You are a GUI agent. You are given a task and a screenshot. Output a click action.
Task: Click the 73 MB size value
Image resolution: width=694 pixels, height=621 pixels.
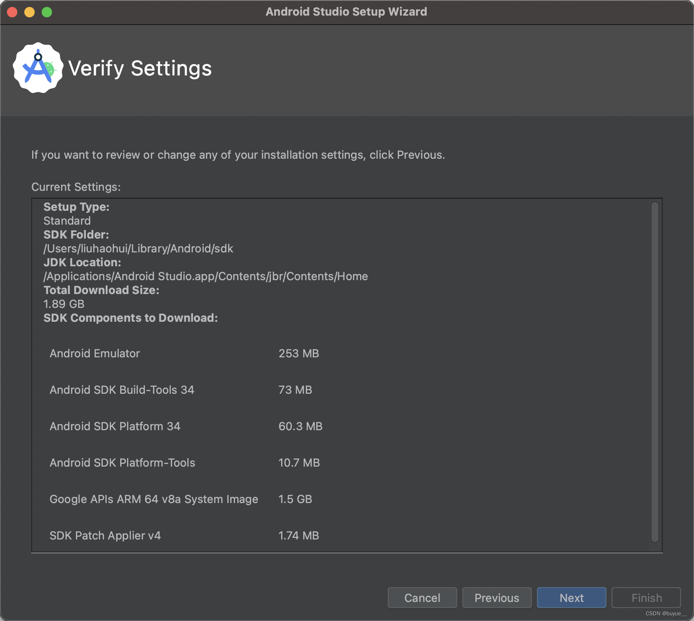(x=295, y=390)
